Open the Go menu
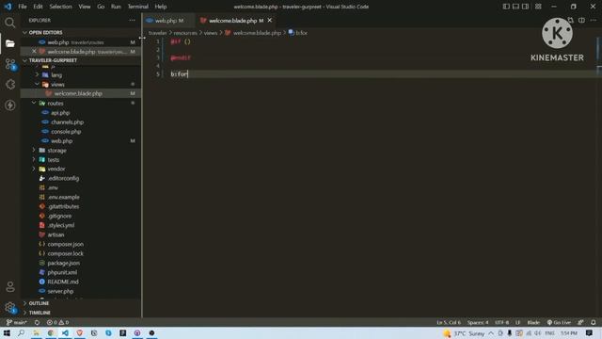Image resolution: width=602 pixels, height=339 pixels. pos(101,7)
